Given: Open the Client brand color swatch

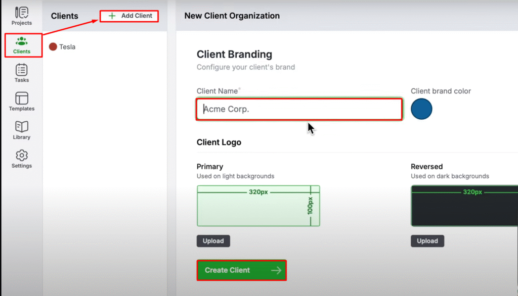Looking at the screenshot, I should coord(421,109).
